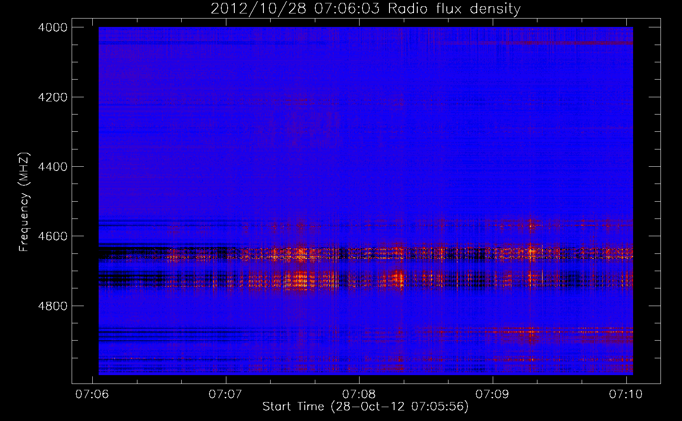This screenshot has height=421, width=682.
Task: Select the 4200 frequency tick label
Action: point(53,97)
